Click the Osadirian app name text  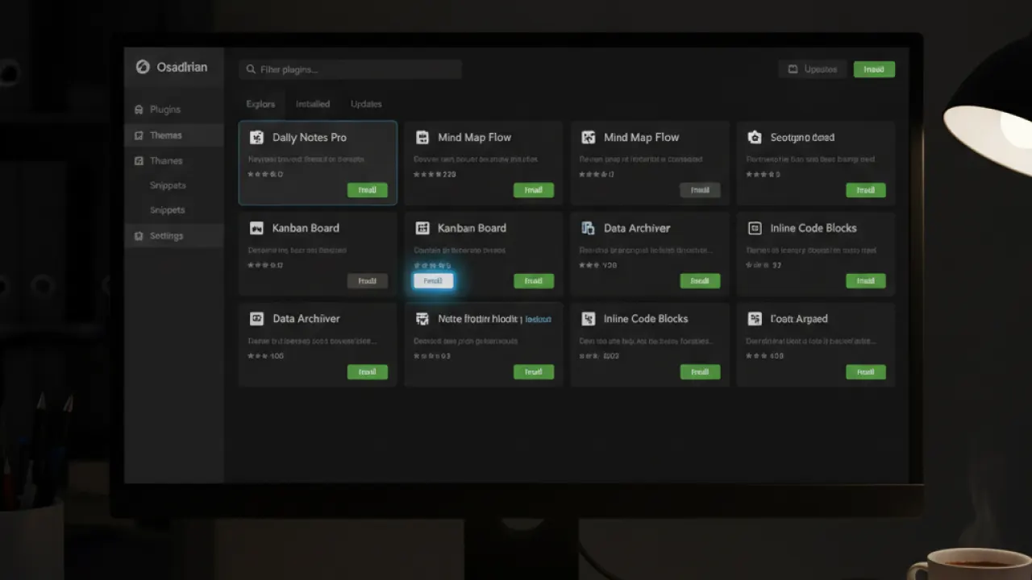point(182,67)
